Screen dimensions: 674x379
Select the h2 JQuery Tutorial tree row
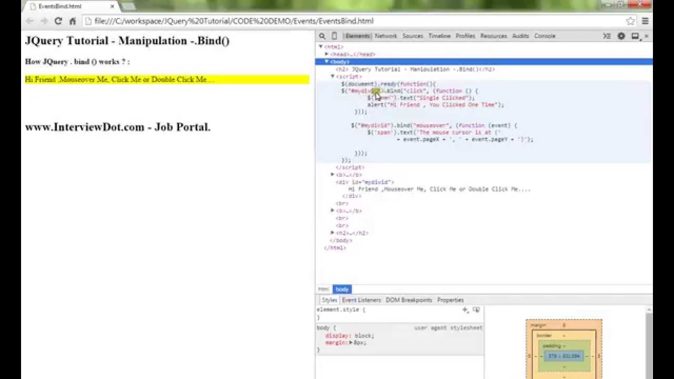[415, 69]
